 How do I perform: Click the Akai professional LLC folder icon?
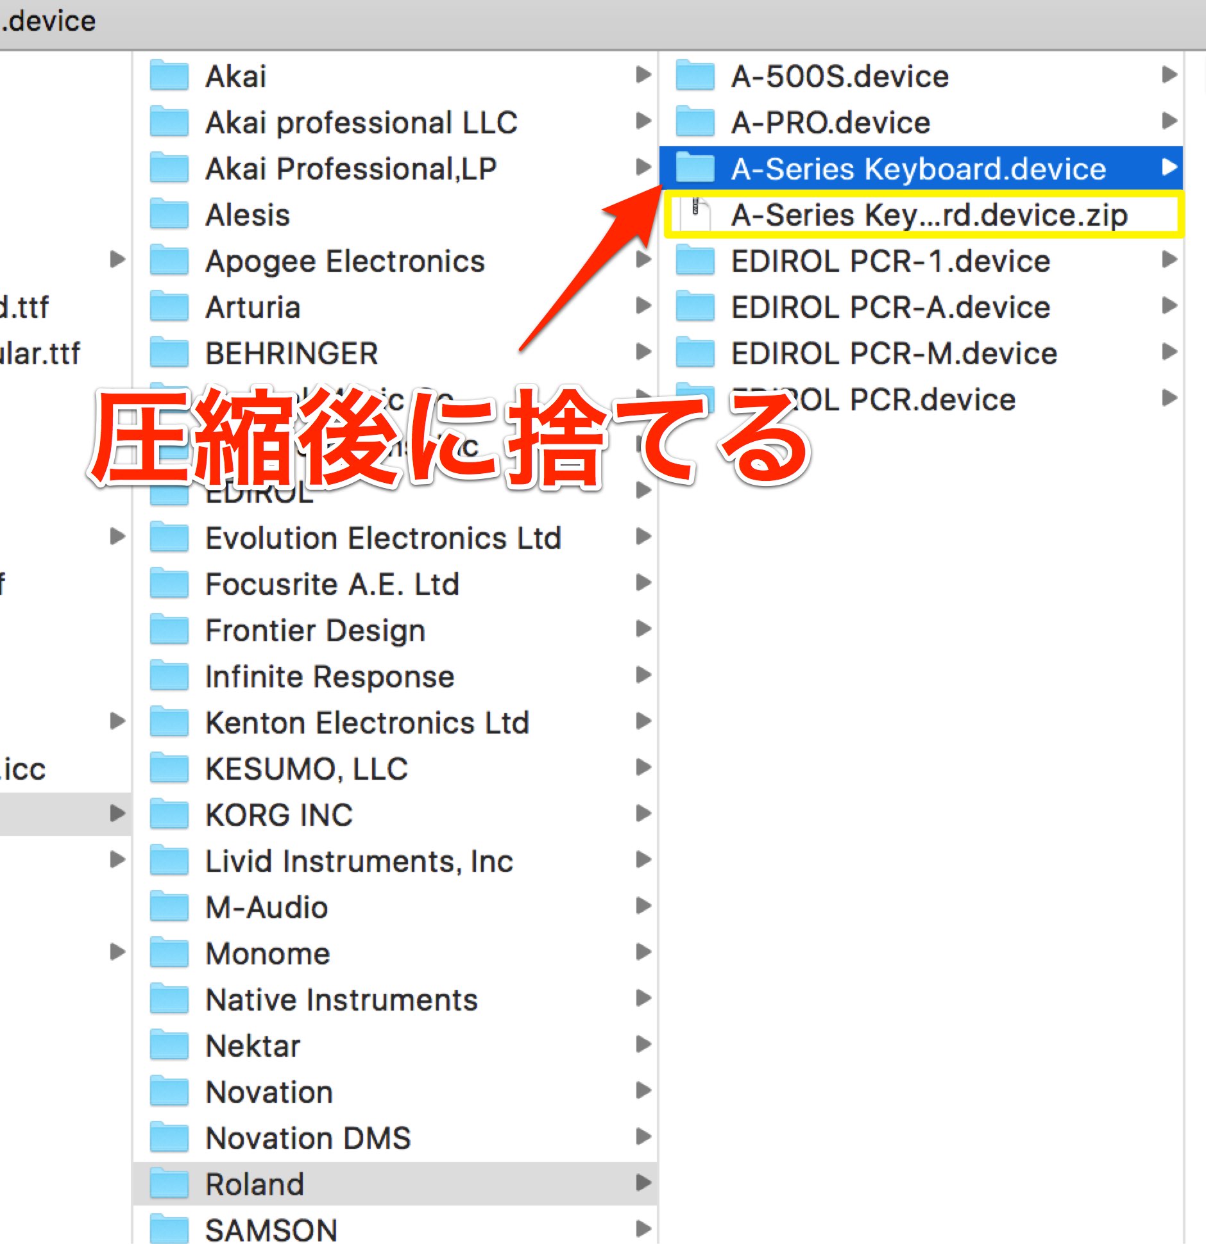[169, 122]
